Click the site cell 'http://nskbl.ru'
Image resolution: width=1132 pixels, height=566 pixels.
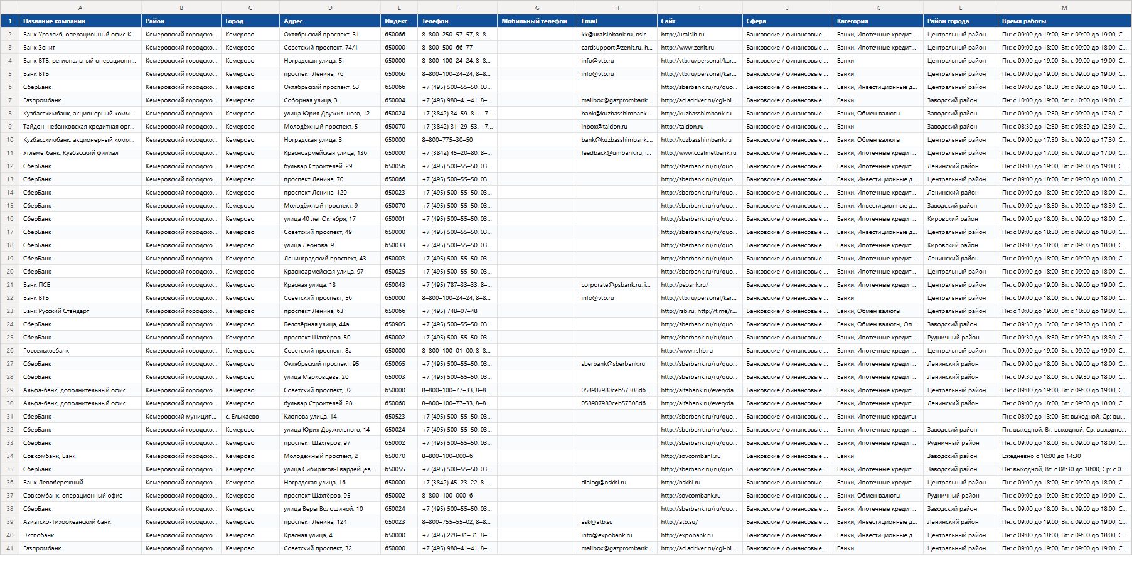coord(700,483)
